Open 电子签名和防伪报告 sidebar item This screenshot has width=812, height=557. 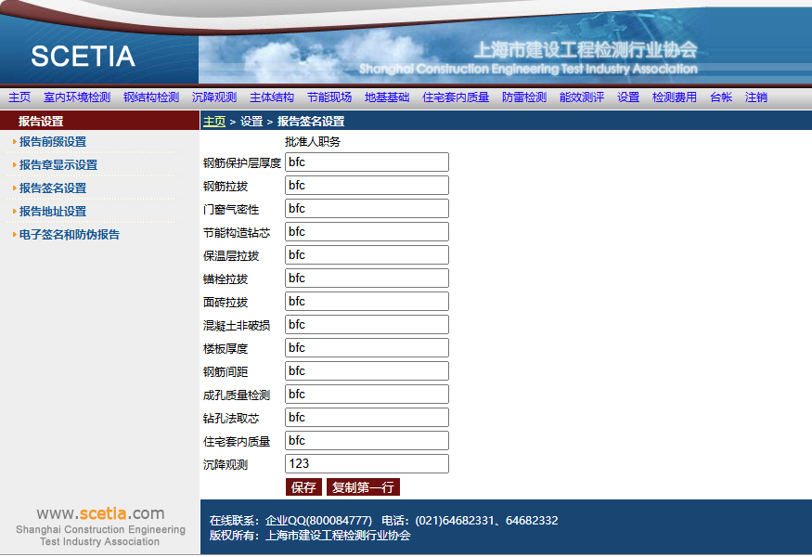click(x=70, y=235)
